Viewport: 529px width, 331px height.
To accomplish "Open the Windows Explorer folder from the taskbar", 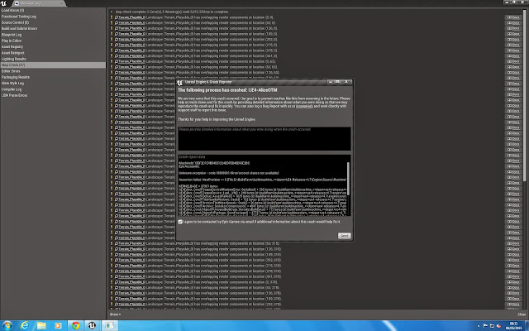I will (x=41, y=325).
